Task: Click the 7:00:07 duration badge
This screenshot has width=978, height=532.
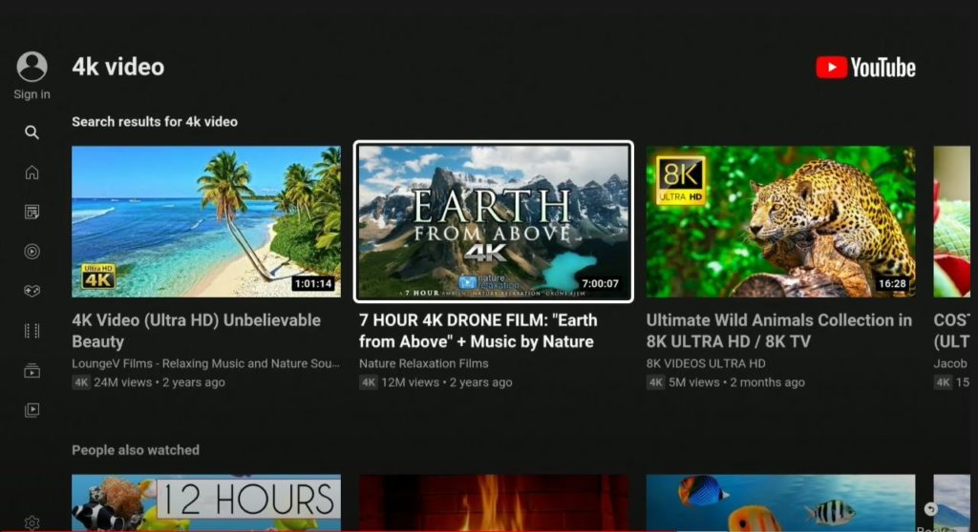Action: click(x=600, y=283)
